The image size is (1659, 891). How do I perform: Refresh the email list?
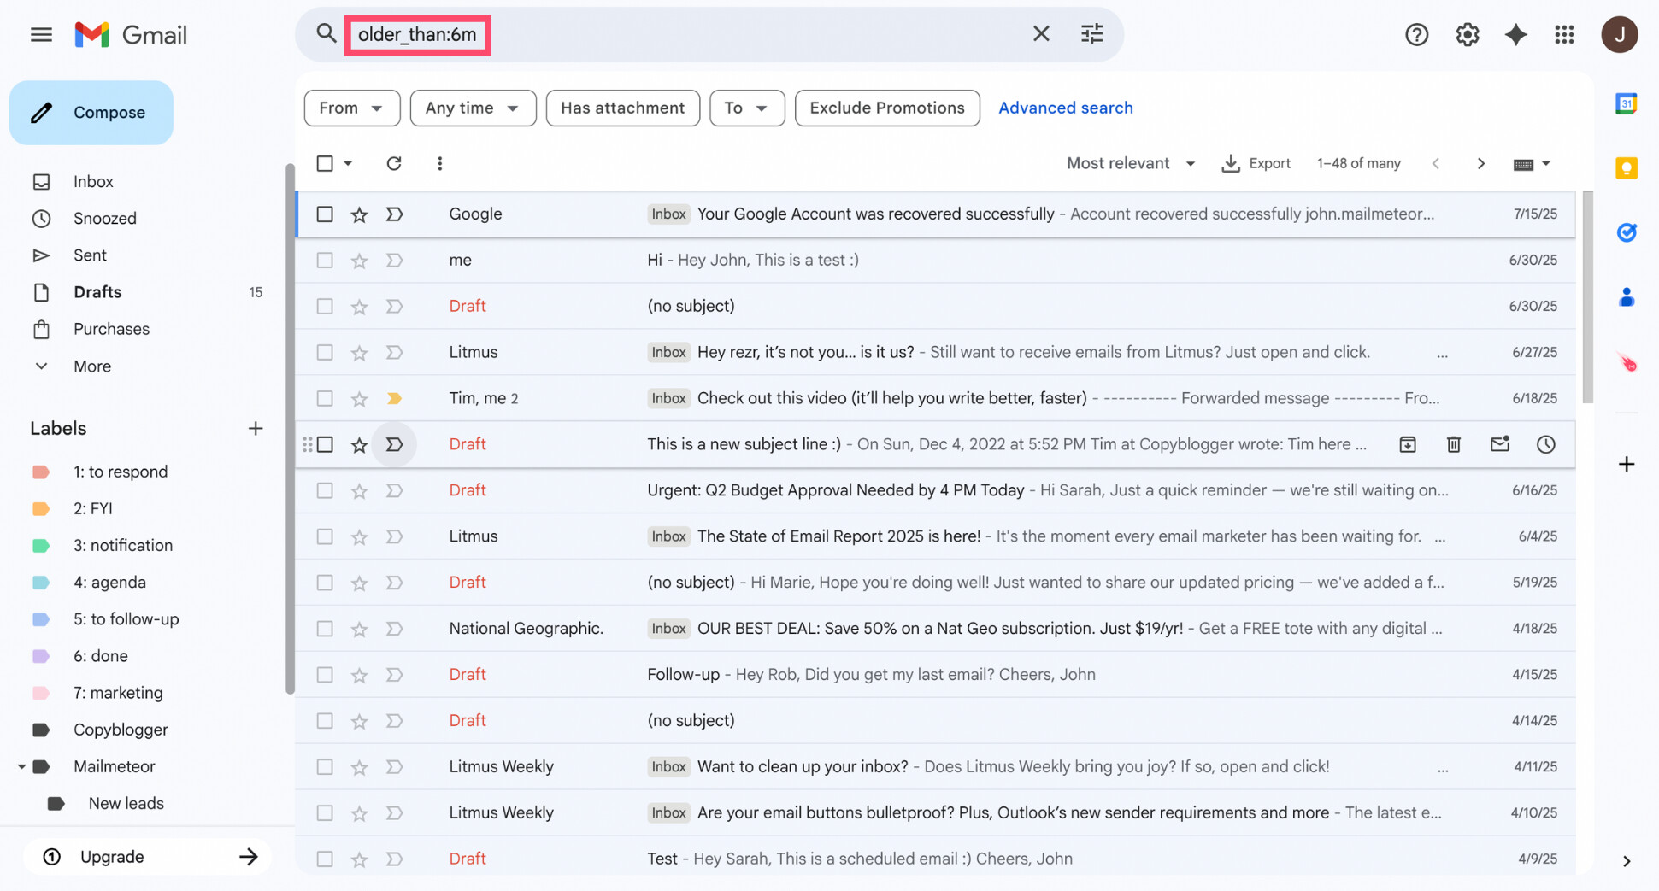394,163
